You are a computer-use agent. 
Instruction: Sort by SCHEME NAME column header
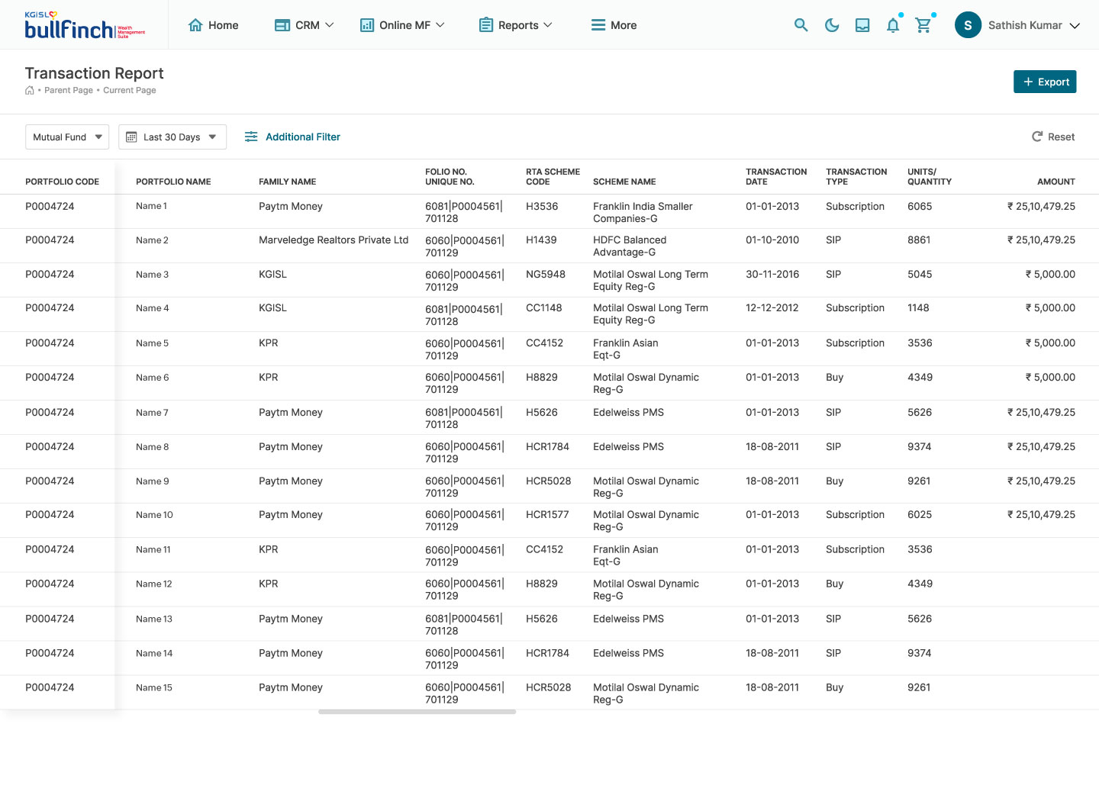(624, 182)
